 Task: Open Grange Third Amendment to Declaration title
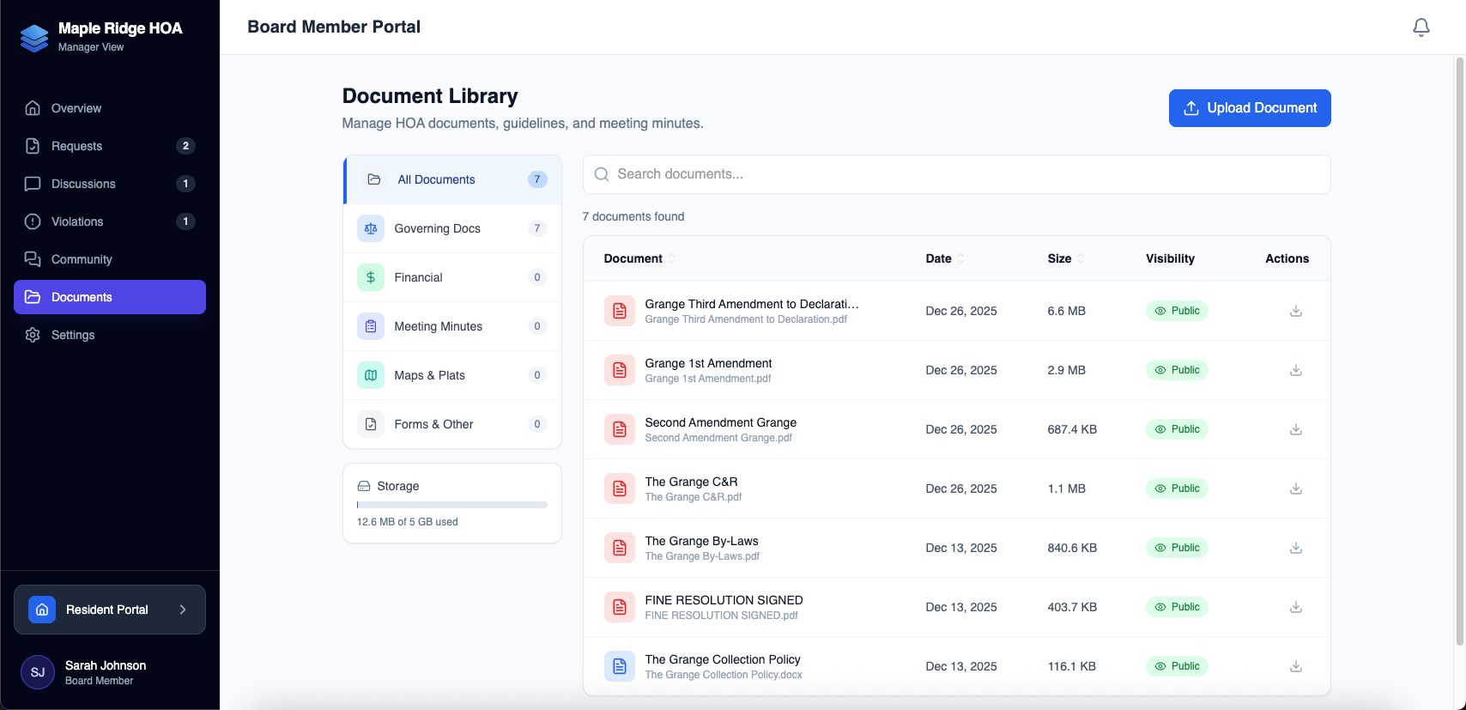pos(752,304)
